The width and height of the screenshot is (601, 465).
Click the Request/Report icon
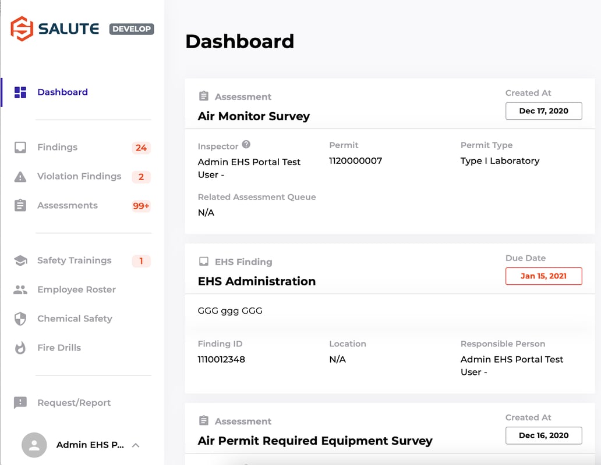20,402
